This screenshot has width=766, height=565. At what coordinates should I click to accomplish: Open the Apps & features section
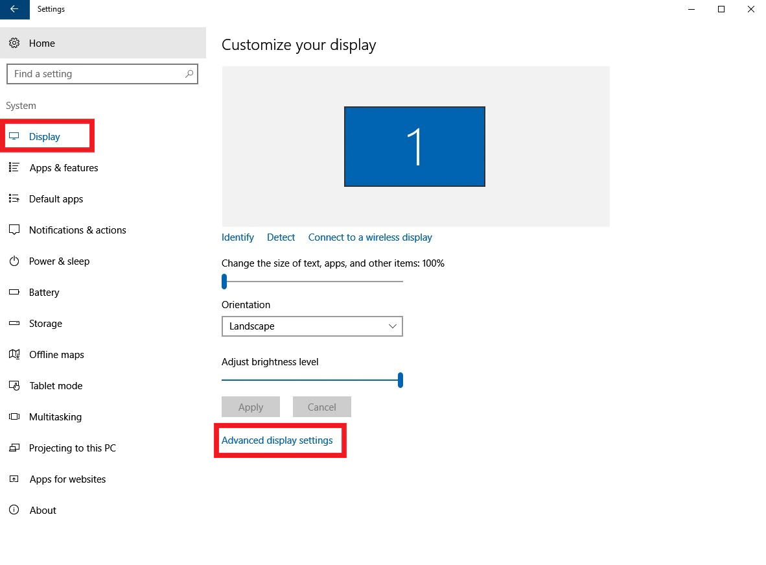point(64,168)
